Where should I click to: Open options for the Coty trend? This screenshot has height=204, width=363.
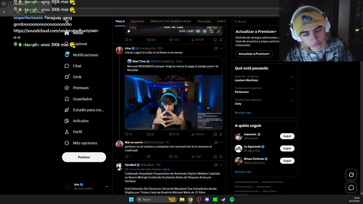pos(293,101)
